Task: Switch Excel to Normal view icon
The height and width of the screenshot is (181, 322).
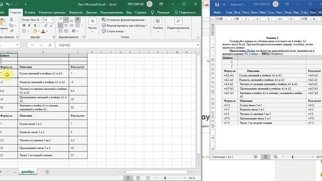Action: pyautogui.click(x=128, y=177)
